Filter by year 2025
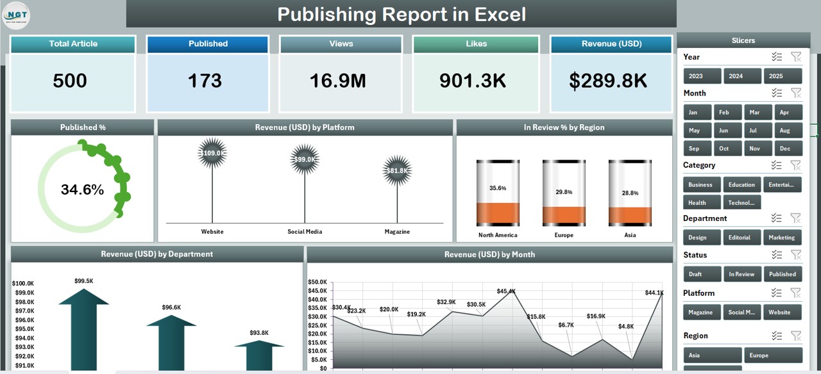The height and width of the screenshot is (374, 821). pos(783,76)
